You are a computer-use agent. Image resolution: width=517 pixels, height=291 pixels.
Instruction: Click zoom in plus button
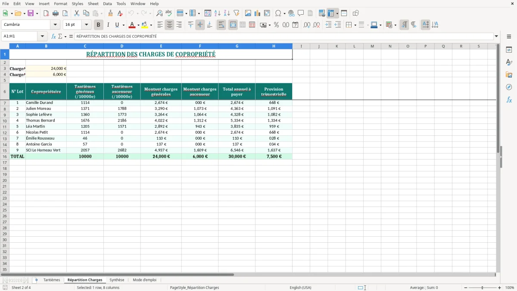tap(500, 288)
